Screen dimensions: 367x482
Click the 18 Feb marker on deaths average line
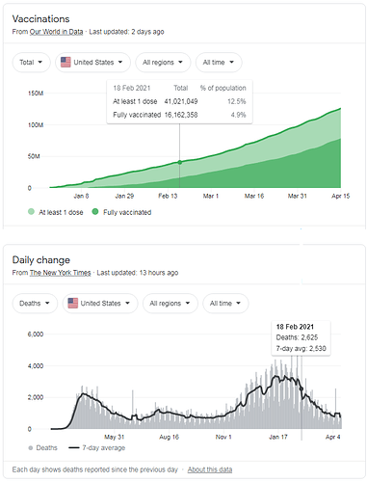click(x=301, y=389)
